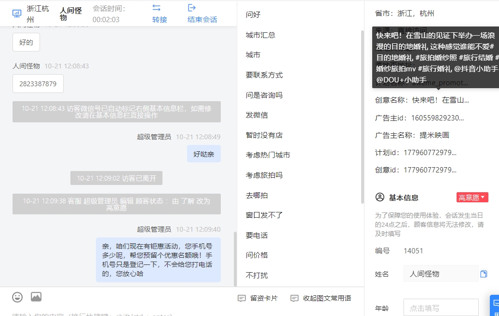Click the 创意名称 快来吧 row
The image size is (499, 316).
[x=422, y=100]
